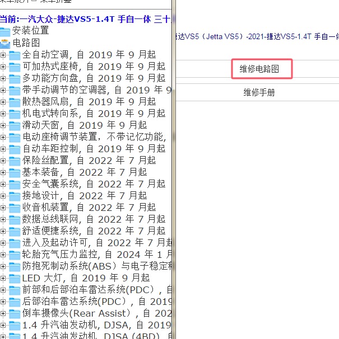Click folder icon beside 机电式转向系

pyautogui.click(x=15, y=114)
